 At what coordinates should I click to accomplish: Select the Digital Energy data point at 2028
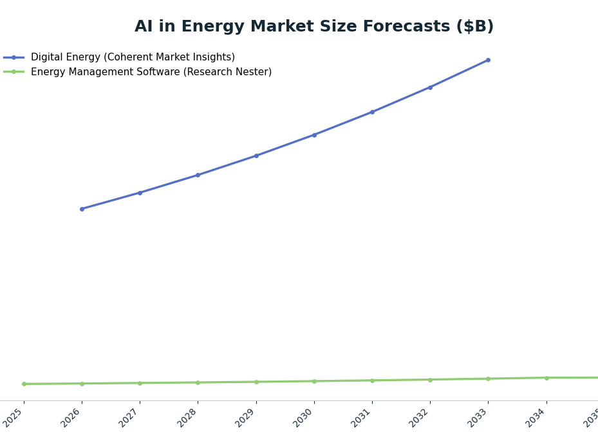point(198,175)
